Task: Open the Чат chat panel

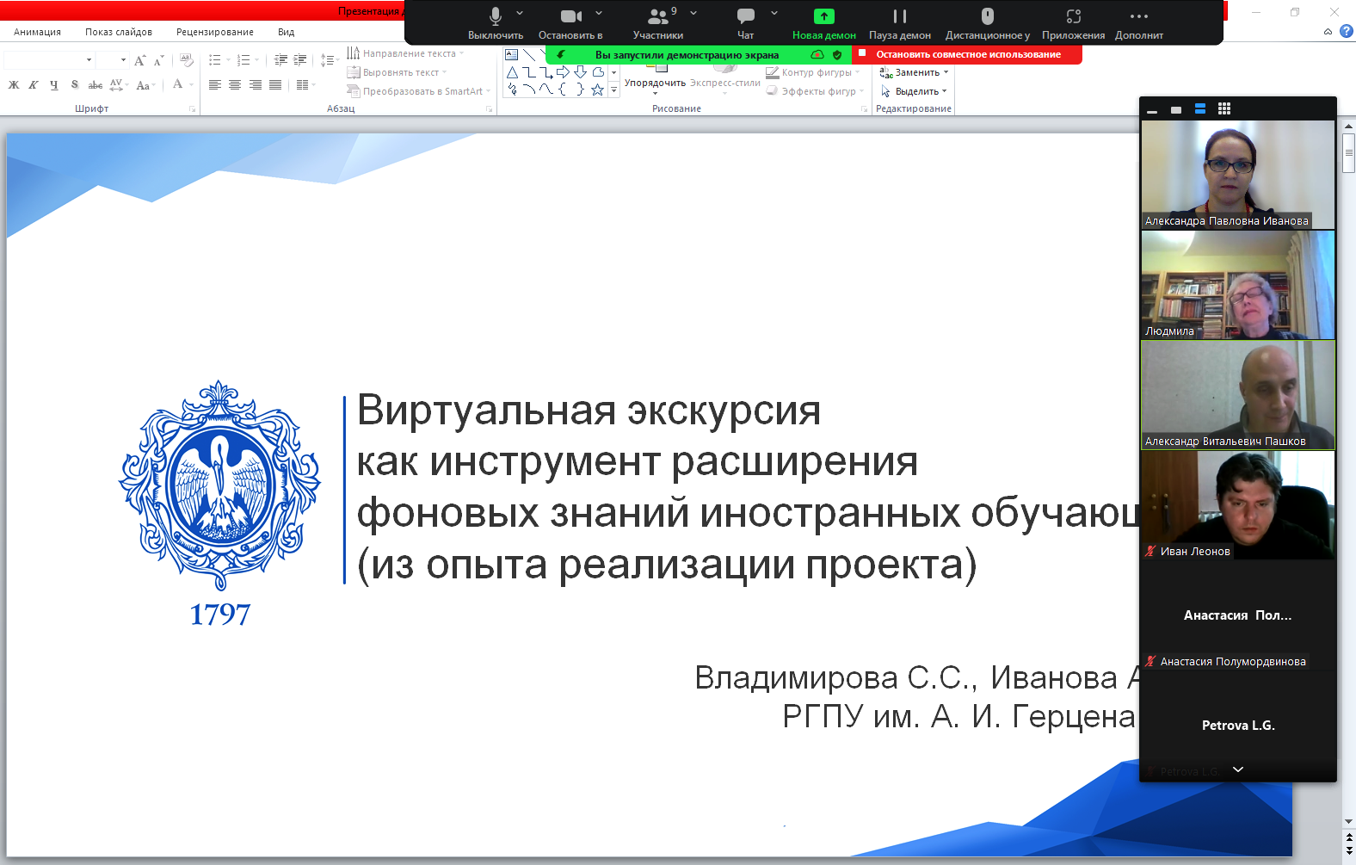Action: click(x=746, y=23)
